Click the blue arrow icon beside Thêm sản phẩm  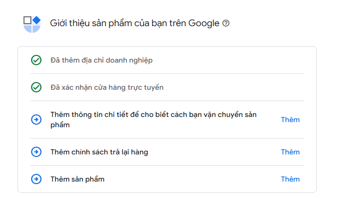coord(36,179)
